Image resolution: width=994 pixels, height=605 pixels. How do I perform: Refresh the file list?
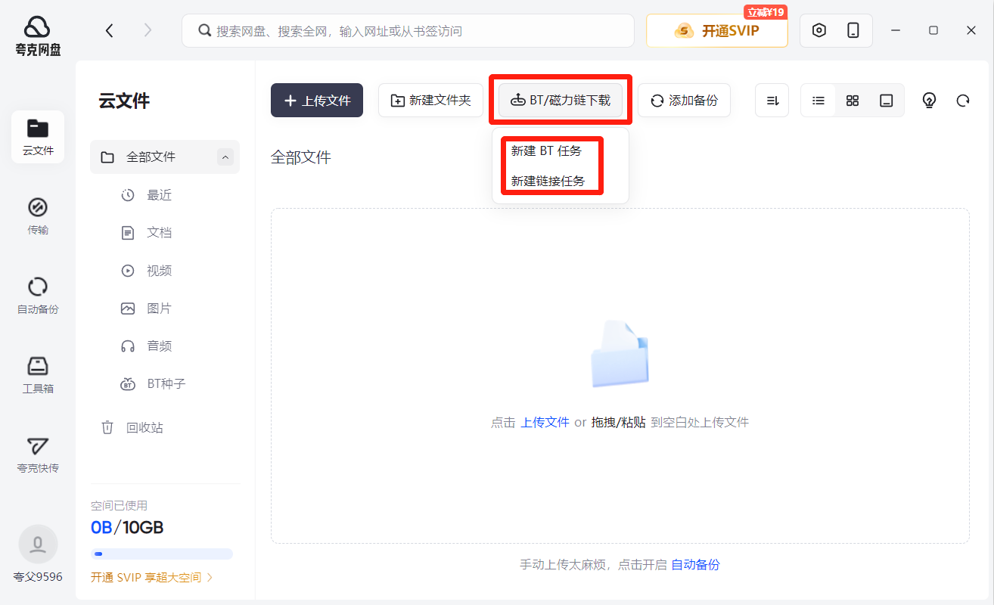[963, 101]
